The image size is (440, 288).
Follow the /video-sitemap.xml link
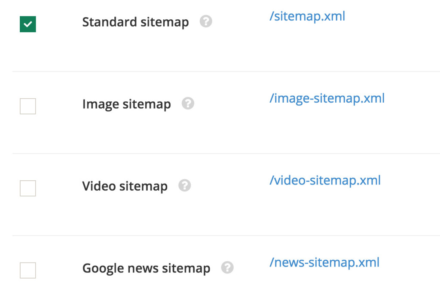pyautogui.click(x=325, y=181)
